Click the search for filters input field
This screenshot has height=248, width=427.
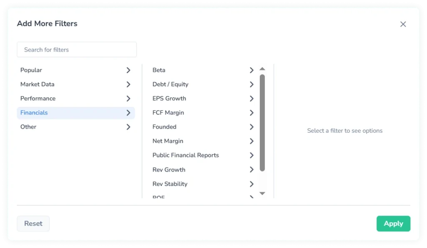77,49
